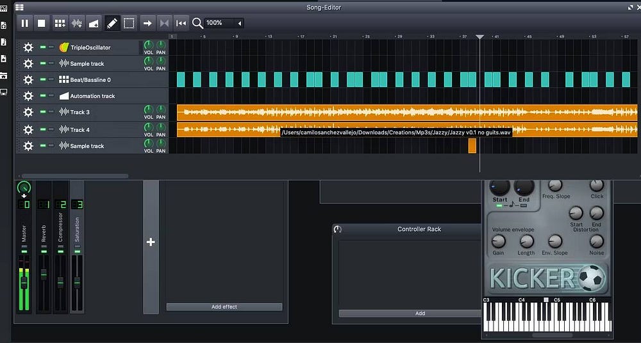This screenshot has width=641, height=343.
Task: Stop song playback
Action: pyautogui.click(x=41, y=23)
